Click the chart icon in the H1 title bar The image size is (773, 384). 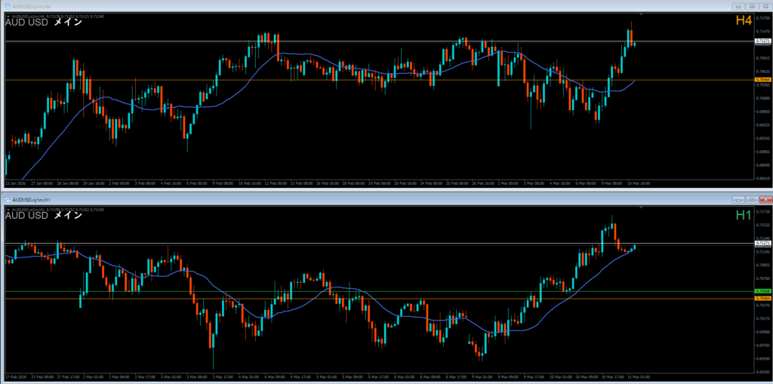tap(7, 199)
